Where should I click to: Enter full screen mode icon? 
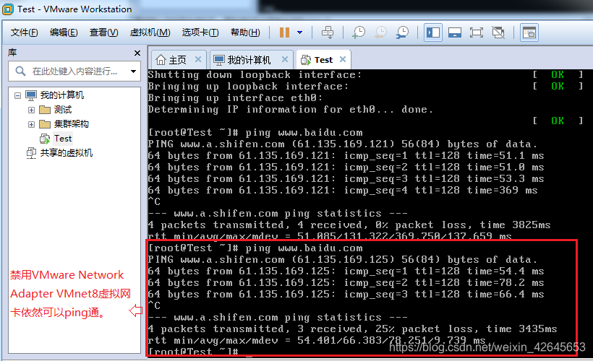(476, 32)
